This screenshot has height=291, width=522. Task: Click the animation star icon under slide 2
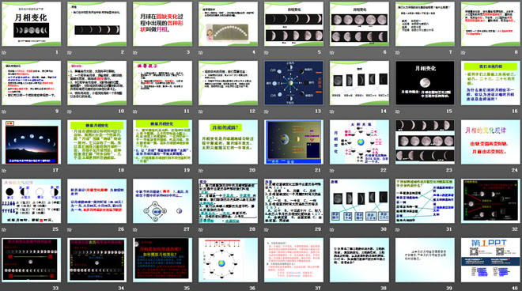tap(70, 53)
